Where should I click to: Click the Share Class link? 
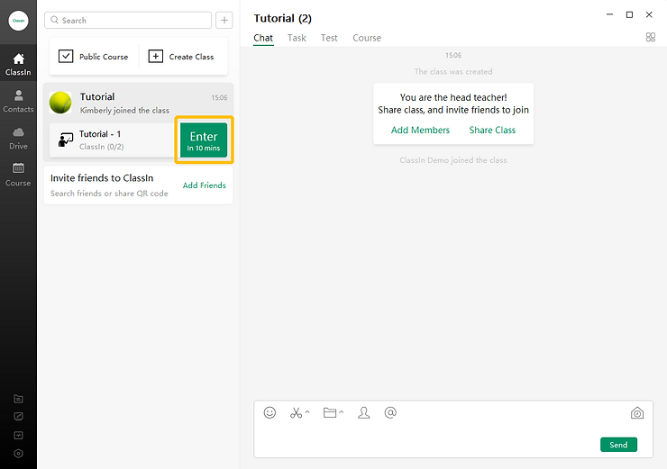[x=492, y=130]
